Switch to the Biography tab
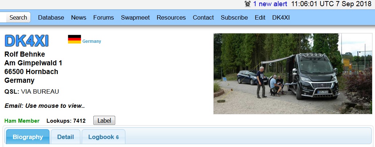The width and height of the screenshot is (375, 147). [28, 137]
